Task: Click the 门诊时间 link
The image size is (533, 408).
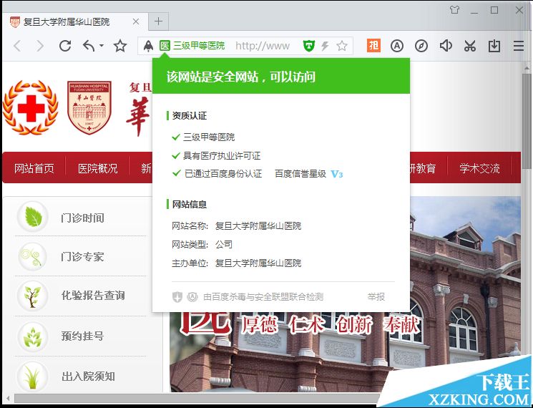Action: coord(82,218)
